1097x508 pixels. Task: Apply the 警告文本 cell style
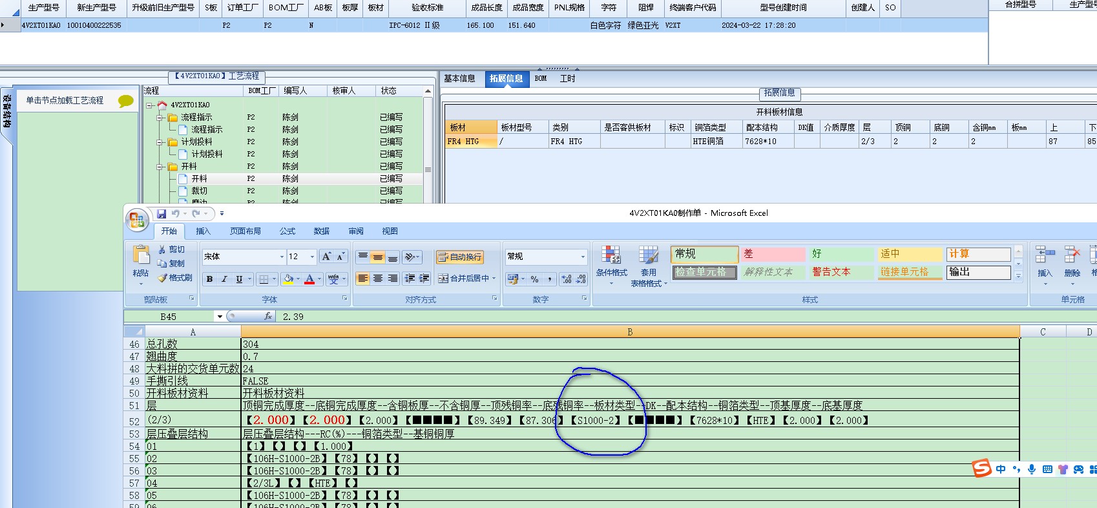[841, 272]
